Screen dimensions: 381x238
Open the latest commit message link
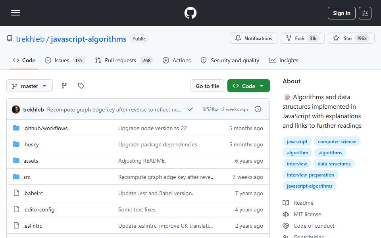pos(114,110)
